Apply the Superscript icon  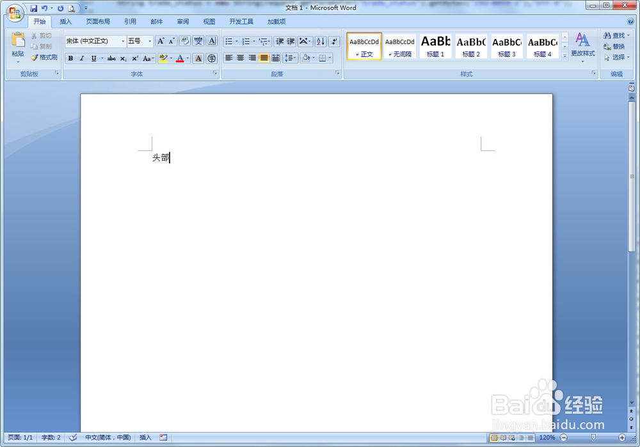pos(136,58)
